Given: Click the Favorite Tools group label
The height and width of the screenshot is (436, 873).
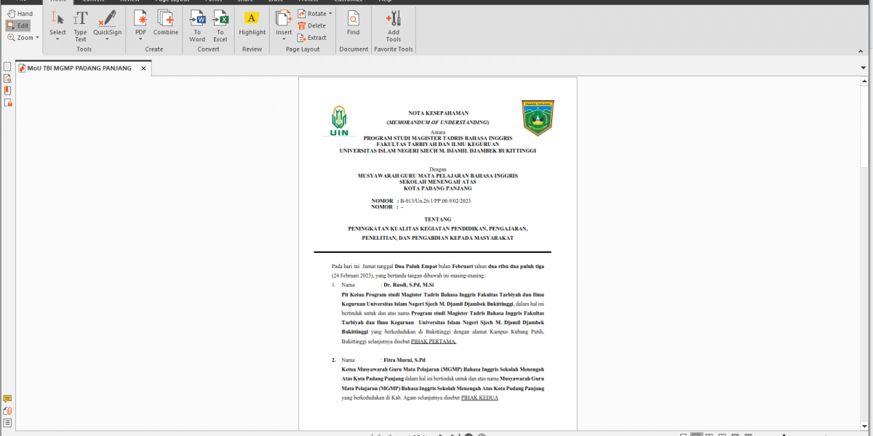Looking at the screenshot, I should 394,49.
